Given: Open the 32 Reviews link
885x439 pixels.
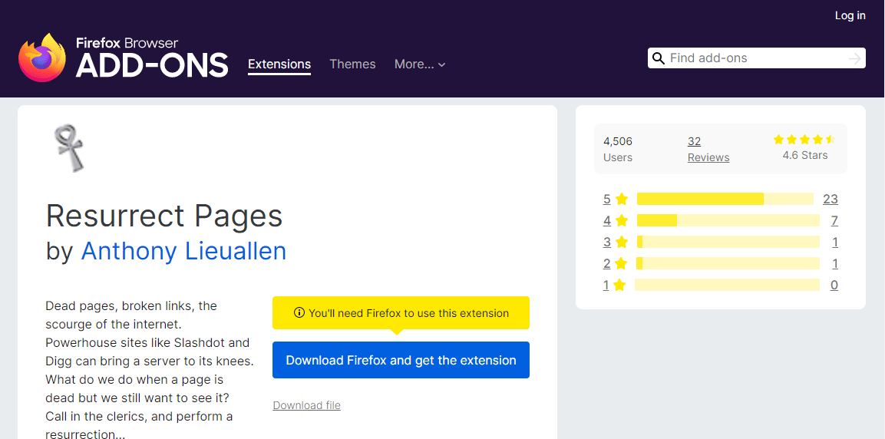Looking at the screenshot, I should 708,149.
